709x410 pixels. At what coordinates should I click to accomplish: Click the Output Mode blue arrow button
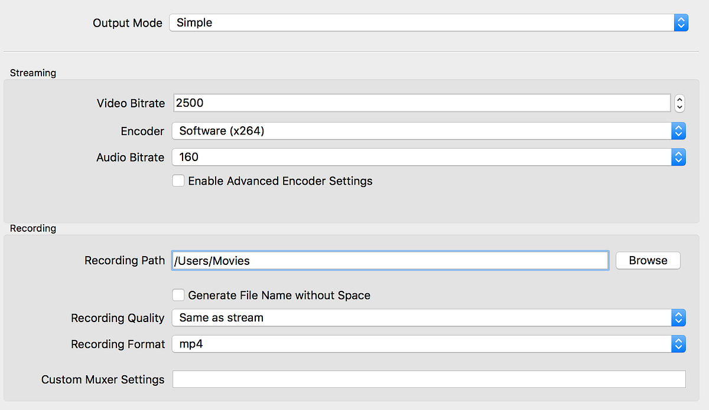[x=681, y=23]
